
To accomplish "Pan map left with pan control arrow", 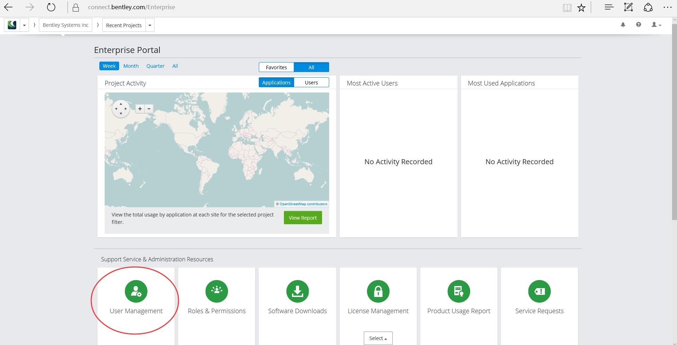I will [x=116, y=109].
